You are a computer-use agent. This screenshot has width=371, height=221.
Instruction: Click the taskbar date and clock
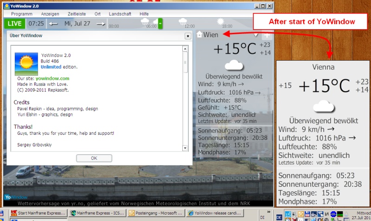point(361,215)
